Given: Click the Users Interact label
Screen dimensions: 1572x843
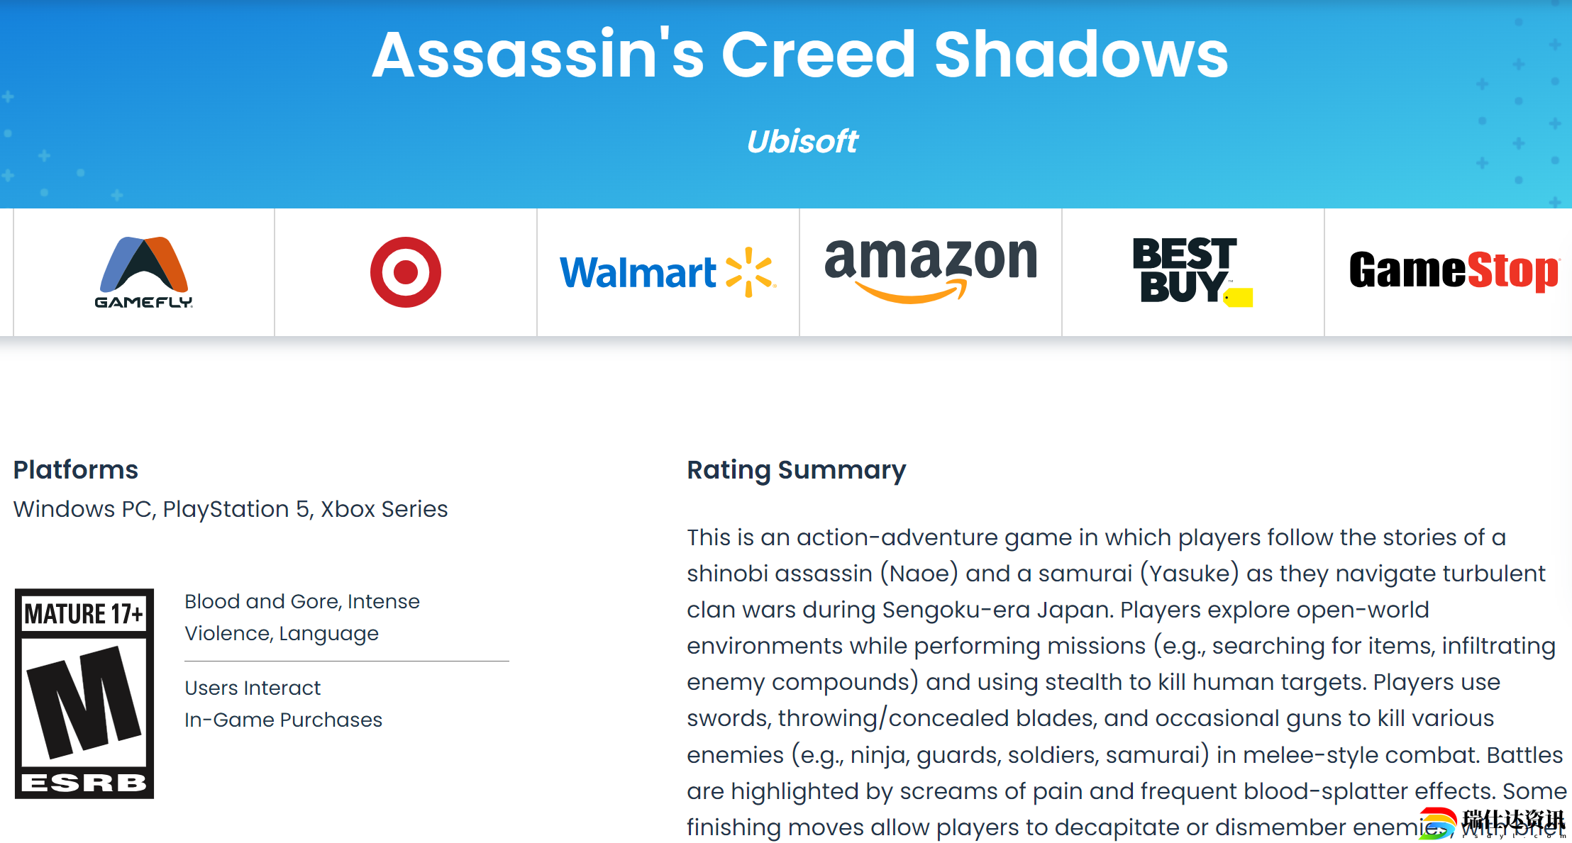Looking at the screenshot, I should 253,688.
